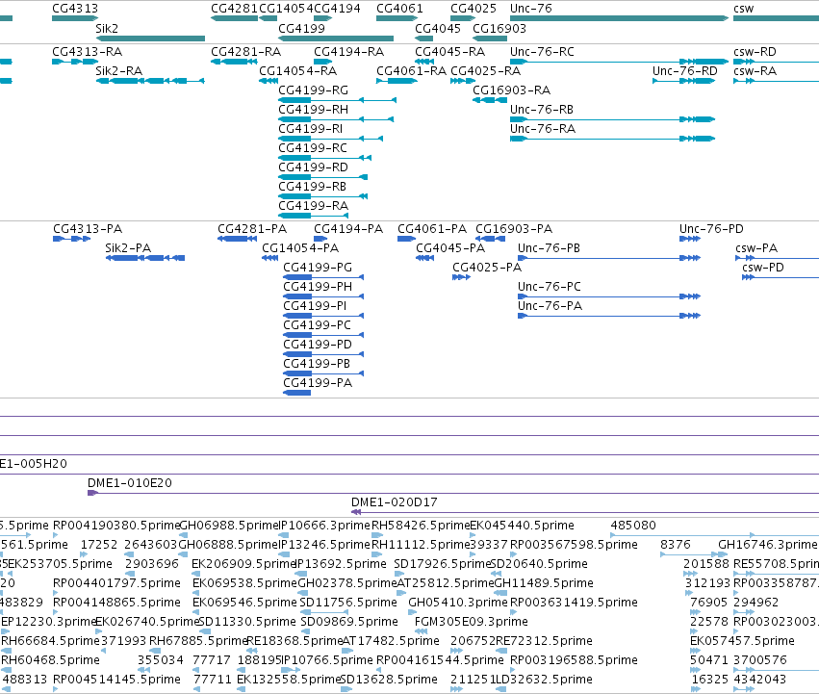
Task: Click the CG4313-PA protein label
Action: (x=88, y=228)
